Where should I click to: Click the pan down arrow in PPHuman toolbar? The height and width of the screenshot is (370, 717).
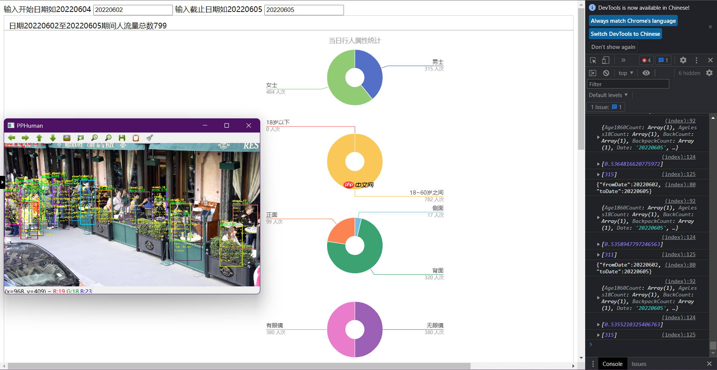[x=53, y=138]
